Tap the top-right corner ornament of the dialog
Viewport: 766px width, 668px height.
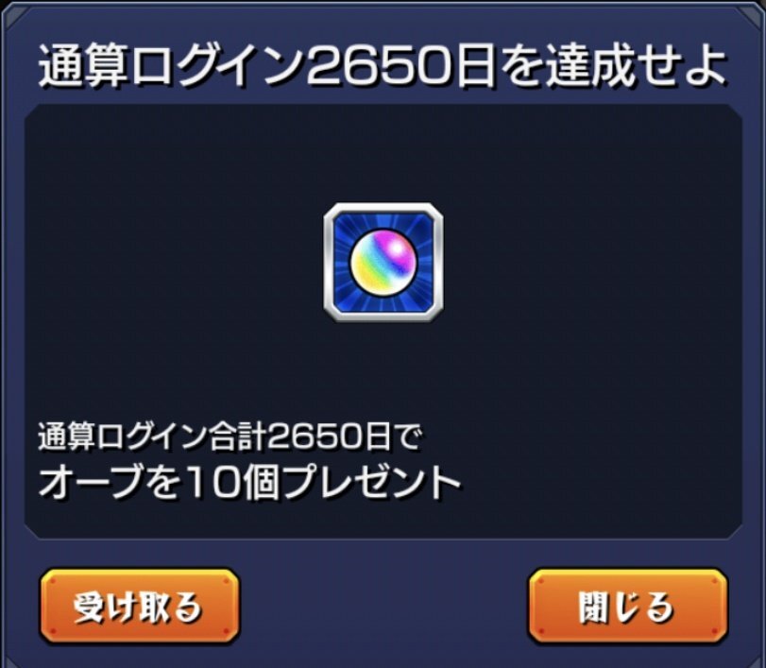click(x=753, y=12)
